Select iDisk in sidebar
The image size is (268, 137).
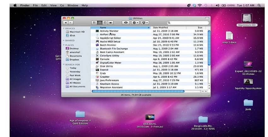pos(70,36)
